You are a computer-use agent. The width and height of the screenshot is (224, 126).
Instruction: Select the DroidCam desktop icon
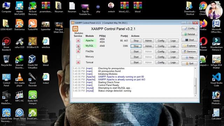(33, 114)
